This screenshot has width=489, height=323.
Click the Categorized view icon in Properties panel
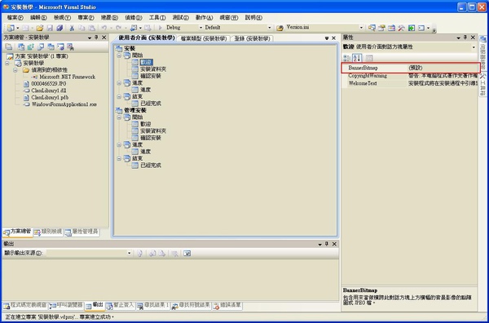346,58
